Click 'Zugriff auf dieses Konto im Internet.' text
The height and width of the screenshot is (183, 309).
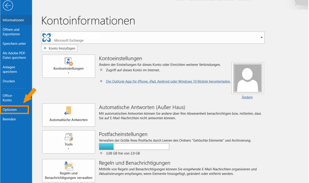click(x=133, y=70)
